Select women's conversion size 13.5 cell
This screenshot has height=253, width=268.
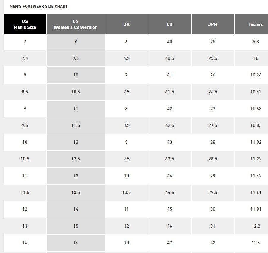coord(75,193)
